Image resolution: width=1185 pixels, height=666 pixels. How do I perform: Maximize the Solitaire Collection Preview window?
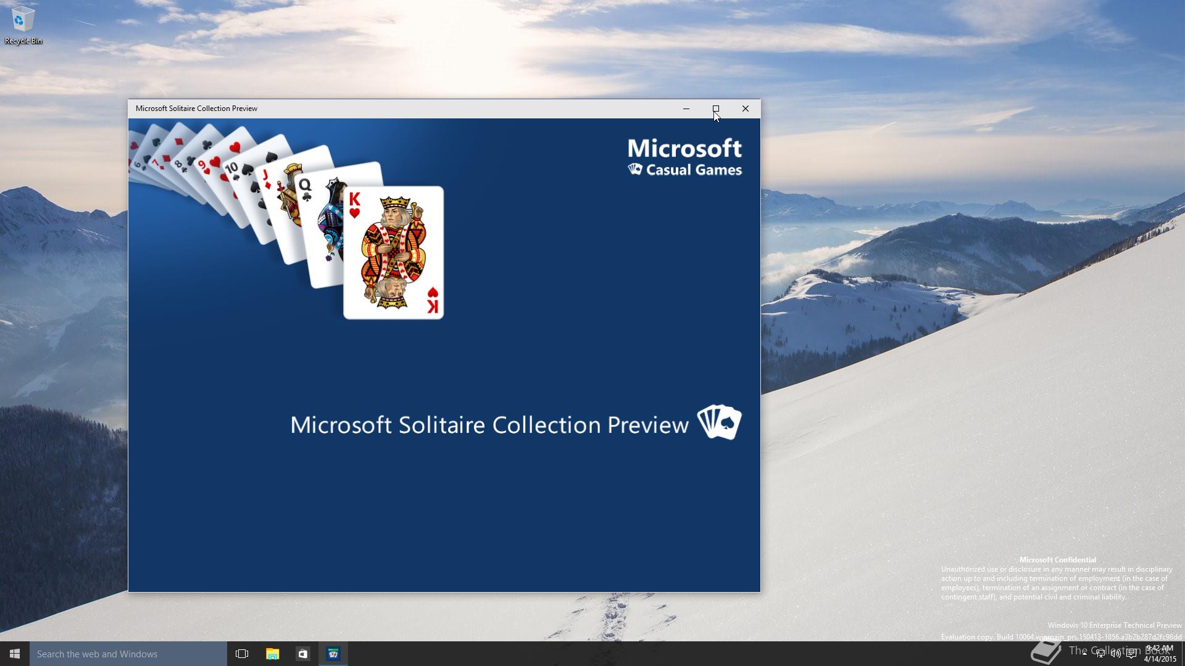click(716, 109)
